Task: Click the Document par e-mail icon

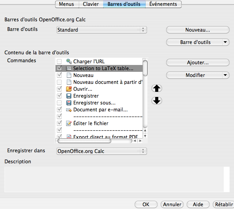Action: coord(69,110)
